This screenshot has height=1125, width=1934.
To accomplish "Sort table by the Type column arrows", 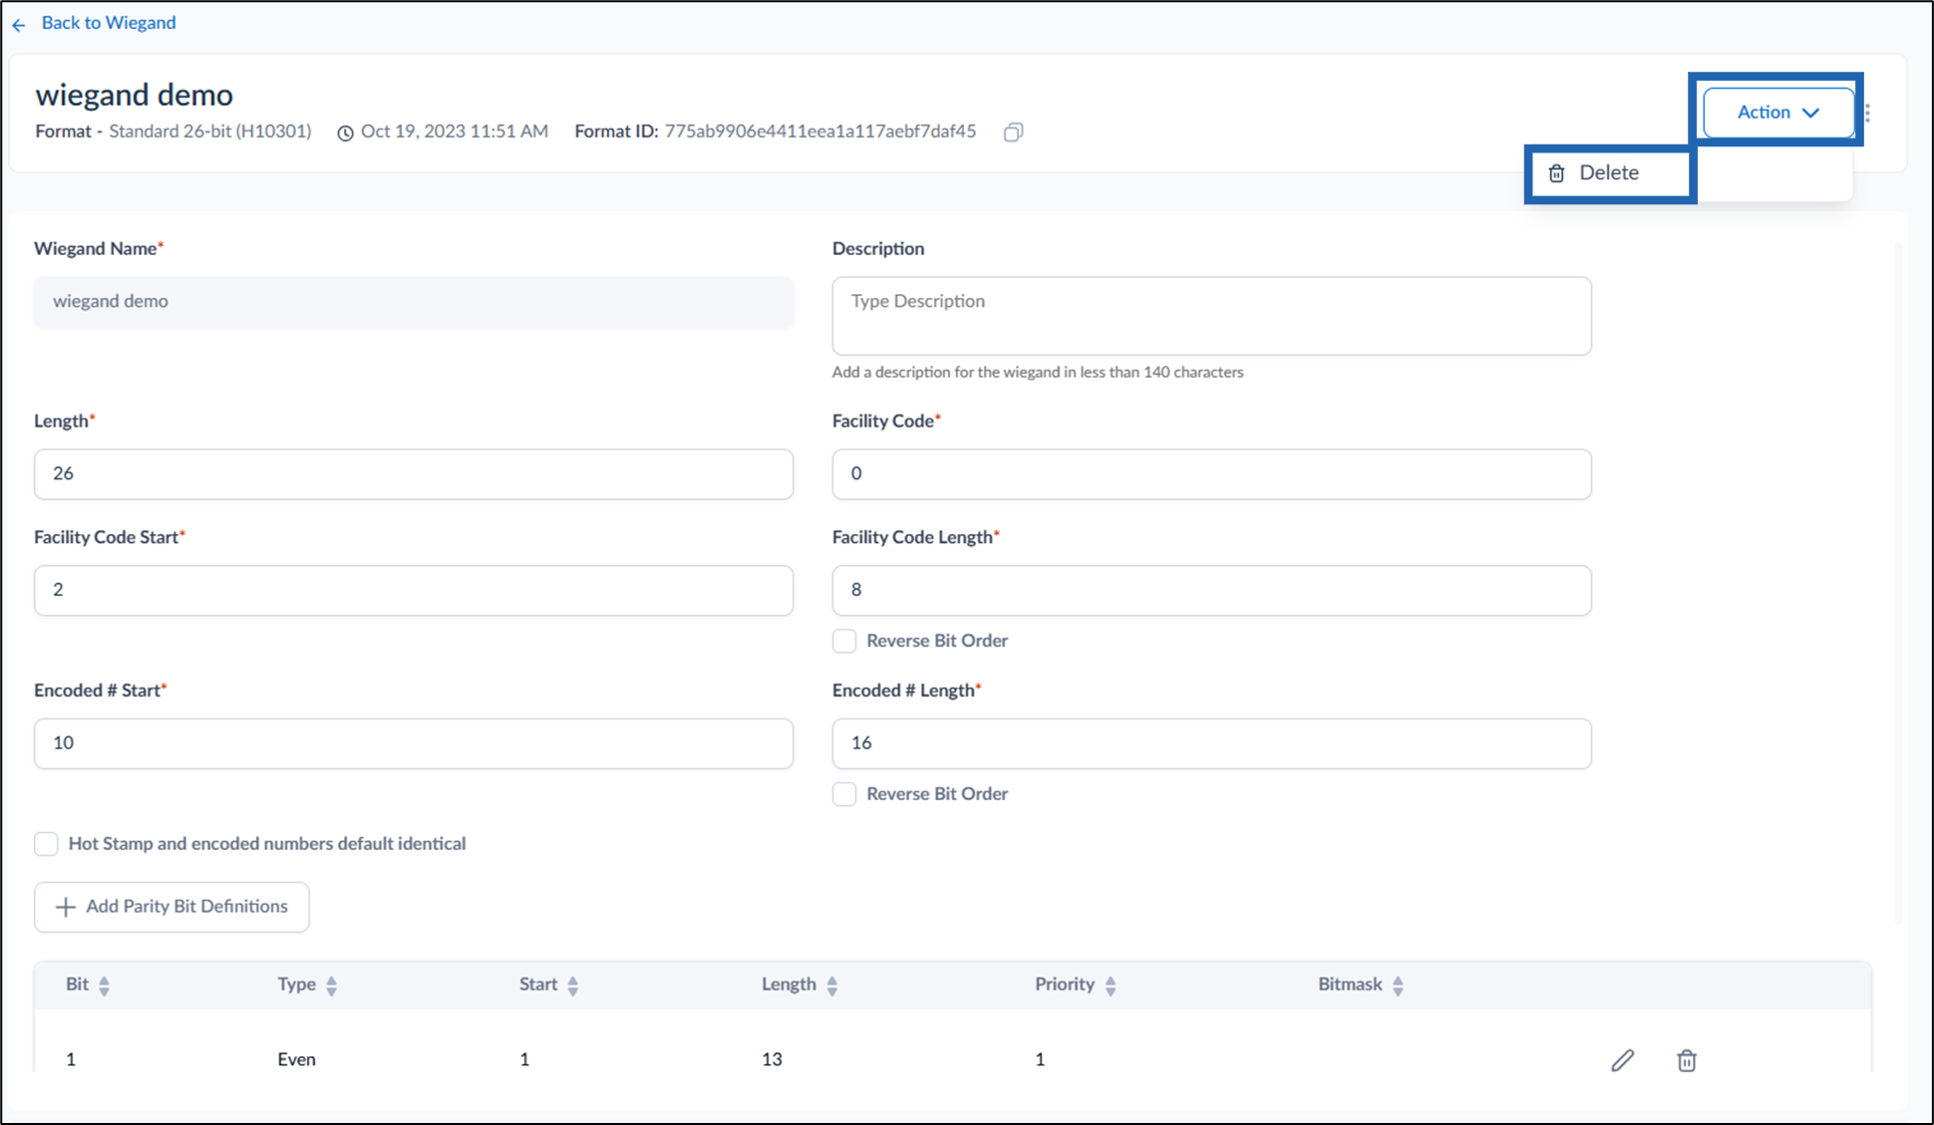I will coord(331,985).
